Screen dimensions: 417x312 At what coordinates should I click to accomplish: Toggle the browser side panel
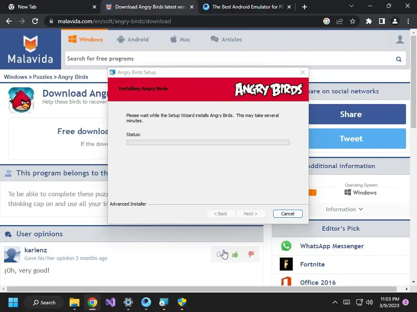382,21
